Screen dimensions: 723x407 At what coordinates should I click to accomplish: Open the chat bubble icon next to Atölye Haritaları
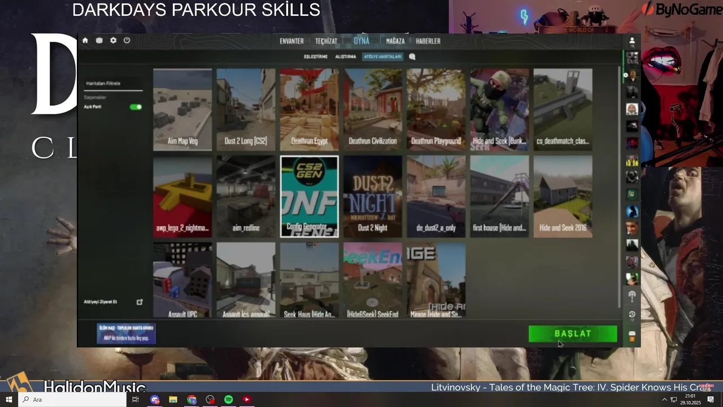tap(412, 57)
